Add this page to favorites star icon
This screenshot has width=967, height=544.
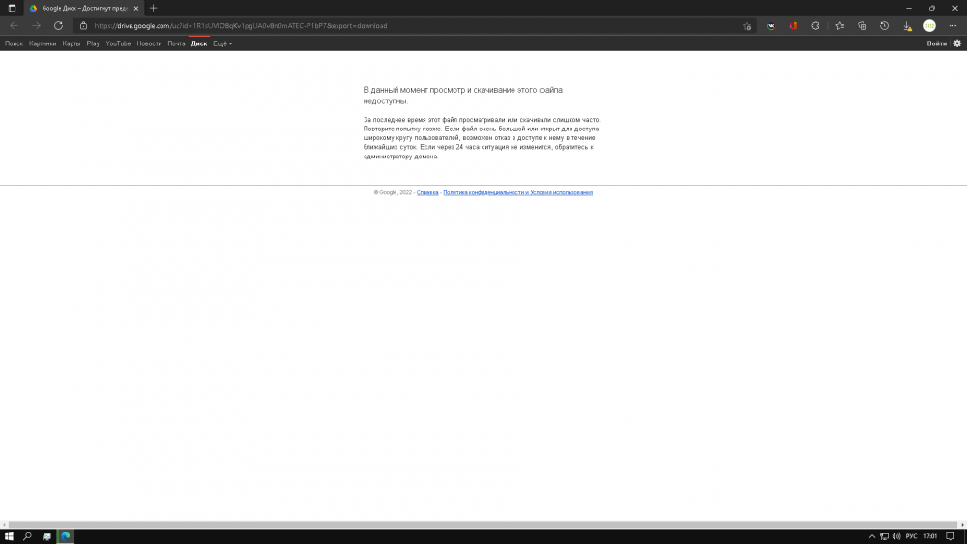747,26
